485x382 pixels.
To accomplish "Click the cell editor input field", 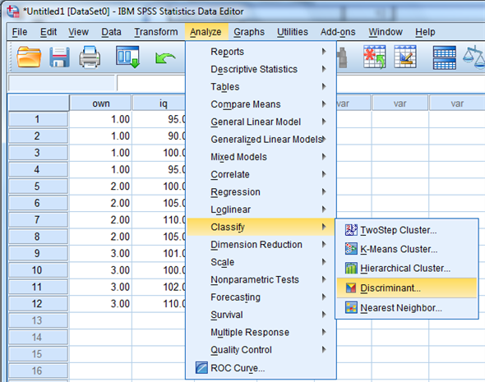I will point(151,83).
